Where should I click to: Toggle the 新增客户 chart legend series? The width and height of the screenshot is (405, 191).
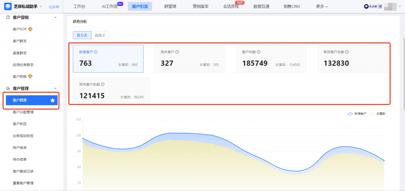[x=357, y=113]
